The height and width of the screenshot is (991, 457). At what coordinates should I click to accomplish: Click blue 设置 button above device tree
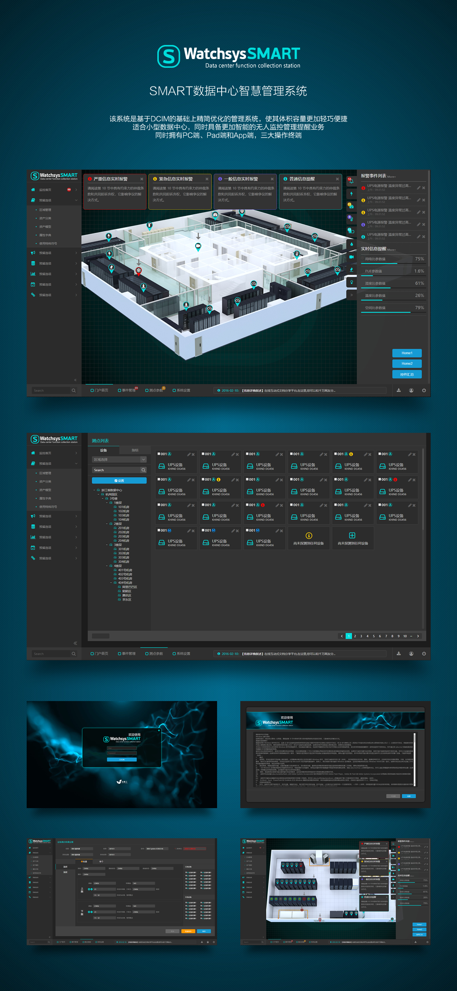[x=119, y=480]
